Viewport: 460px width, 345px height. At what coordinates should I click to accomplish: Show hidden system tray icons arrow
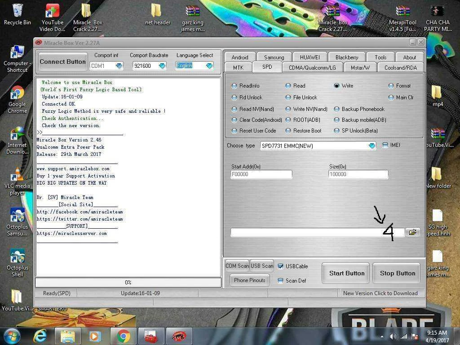[382, 336]
